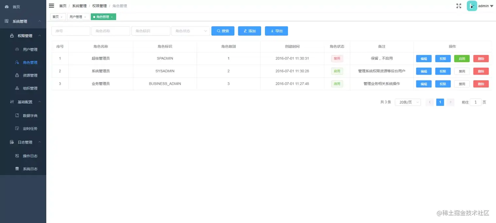Switch to the 用户管理 tab

pos(78,17)
